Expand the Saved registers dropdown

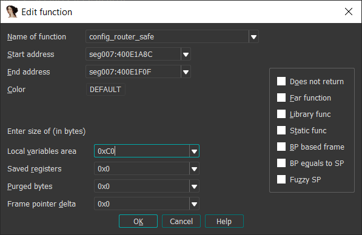pyautogui.click(x=194, y=168)
